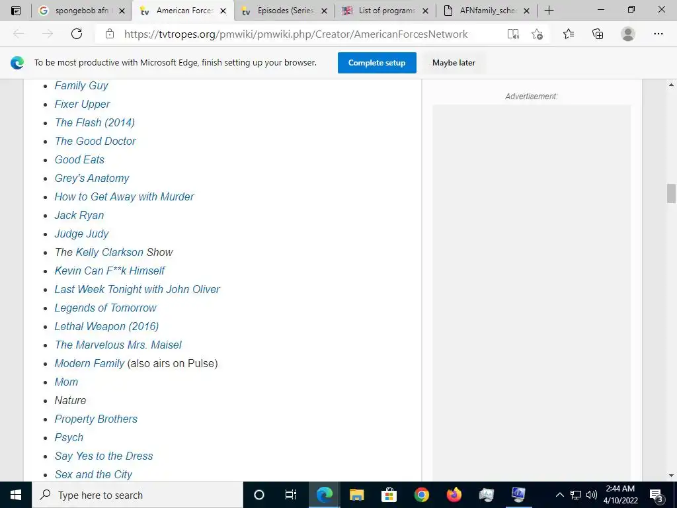Close the spongebob afn tab
677x508 pixels.
pos(122,11)
